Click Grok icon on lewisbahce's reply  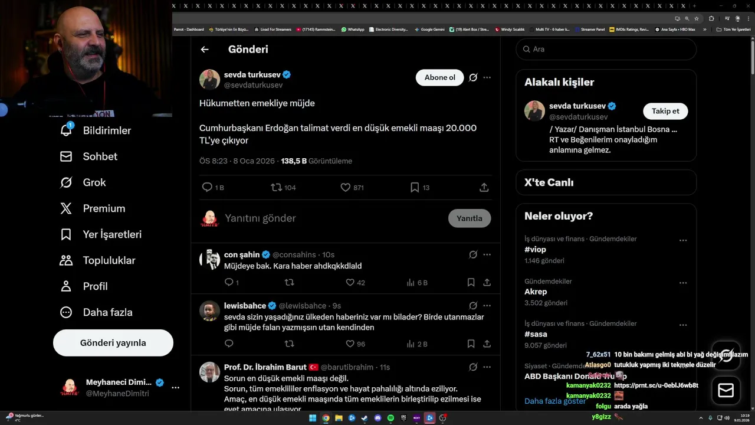(x=473, y=306)
